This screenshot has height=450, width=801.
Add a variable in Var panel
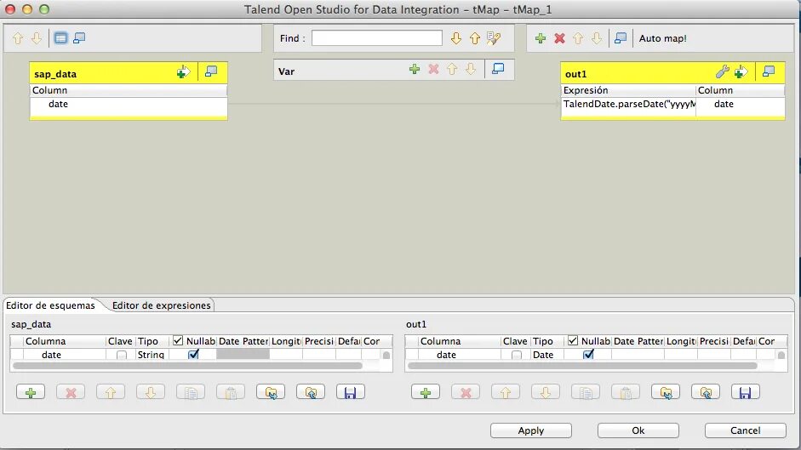pyautogui.click(x=415, y=69)
